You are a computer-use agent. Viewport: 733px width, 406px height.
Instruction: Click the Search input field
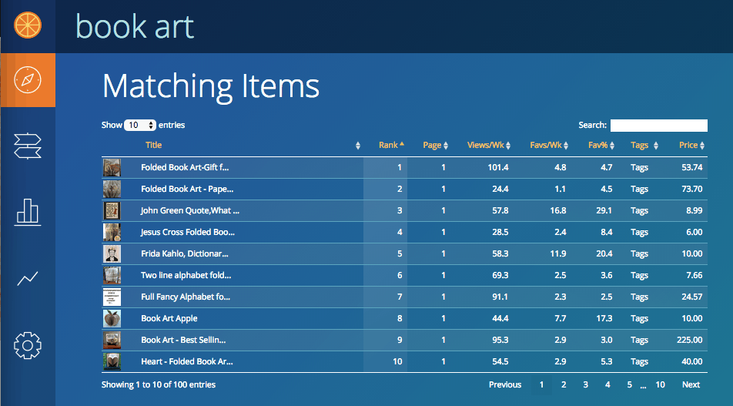pos(658,126)
